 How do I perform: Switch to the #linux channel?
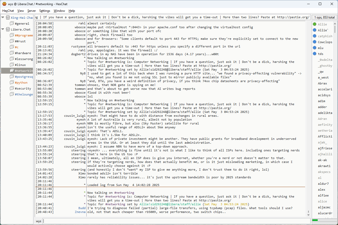coord(20,65)
